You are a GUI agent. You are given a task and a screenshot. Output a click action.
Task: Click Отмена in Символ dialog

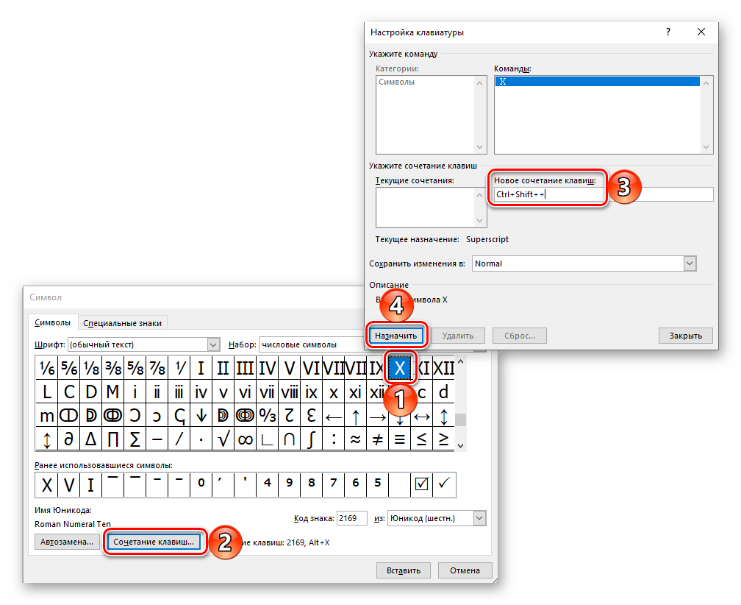click(x=465, y=570)
